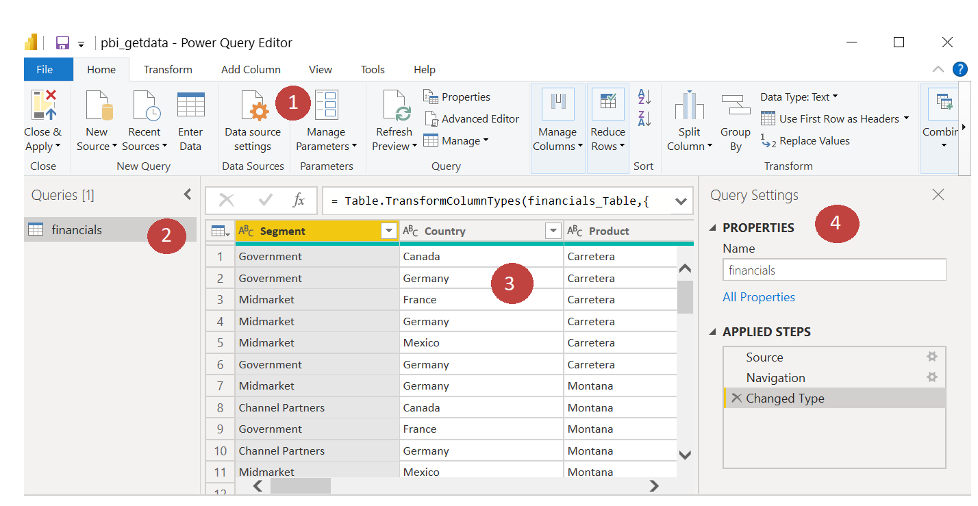This screenshot has width=978, height=506.
Task: Open the Segment column filter dropdown
Action: 388,231
